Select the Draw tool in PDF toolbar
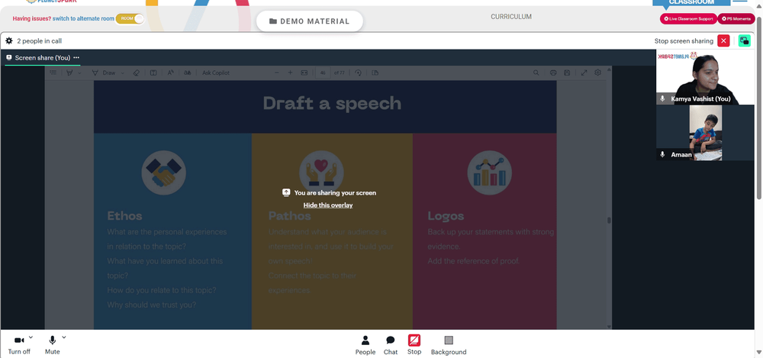 (104, 73)
